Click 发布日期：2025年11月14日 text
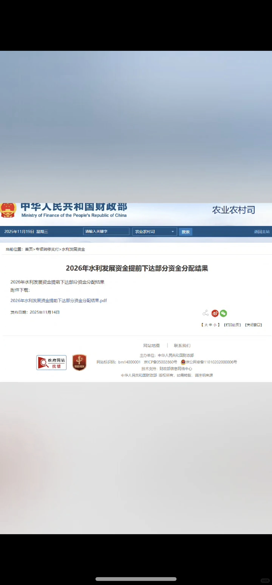Image resolution: width=272 pixels, height=585 pixels. pos(35,312)
